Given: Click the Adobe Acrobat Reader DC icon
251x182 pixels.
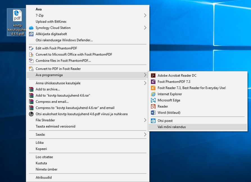Looking at the screenshot, I should click(153, 76).
